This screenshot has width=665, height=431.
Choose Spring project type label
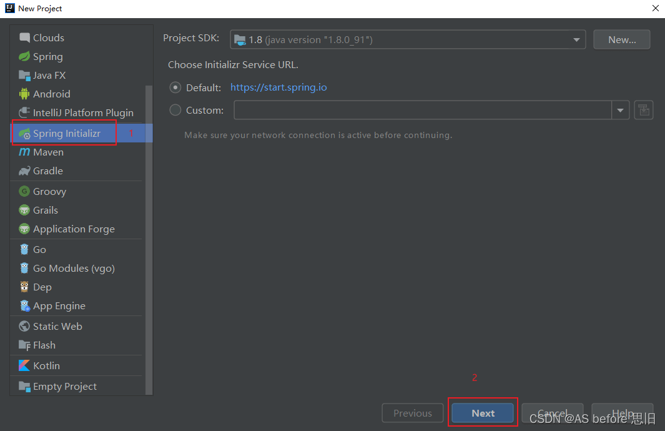point(48,56)
